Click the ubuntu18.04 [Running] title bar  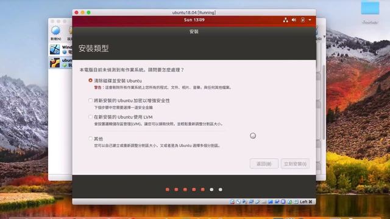(194, 12)
